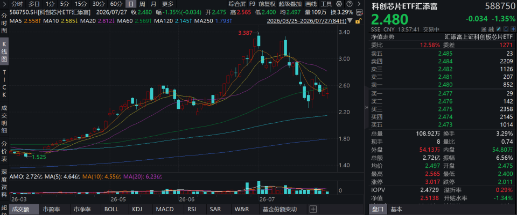517x215 pixels.
Task: Add indicator tab with plus box icon
Action: click(x=313, y=209)
